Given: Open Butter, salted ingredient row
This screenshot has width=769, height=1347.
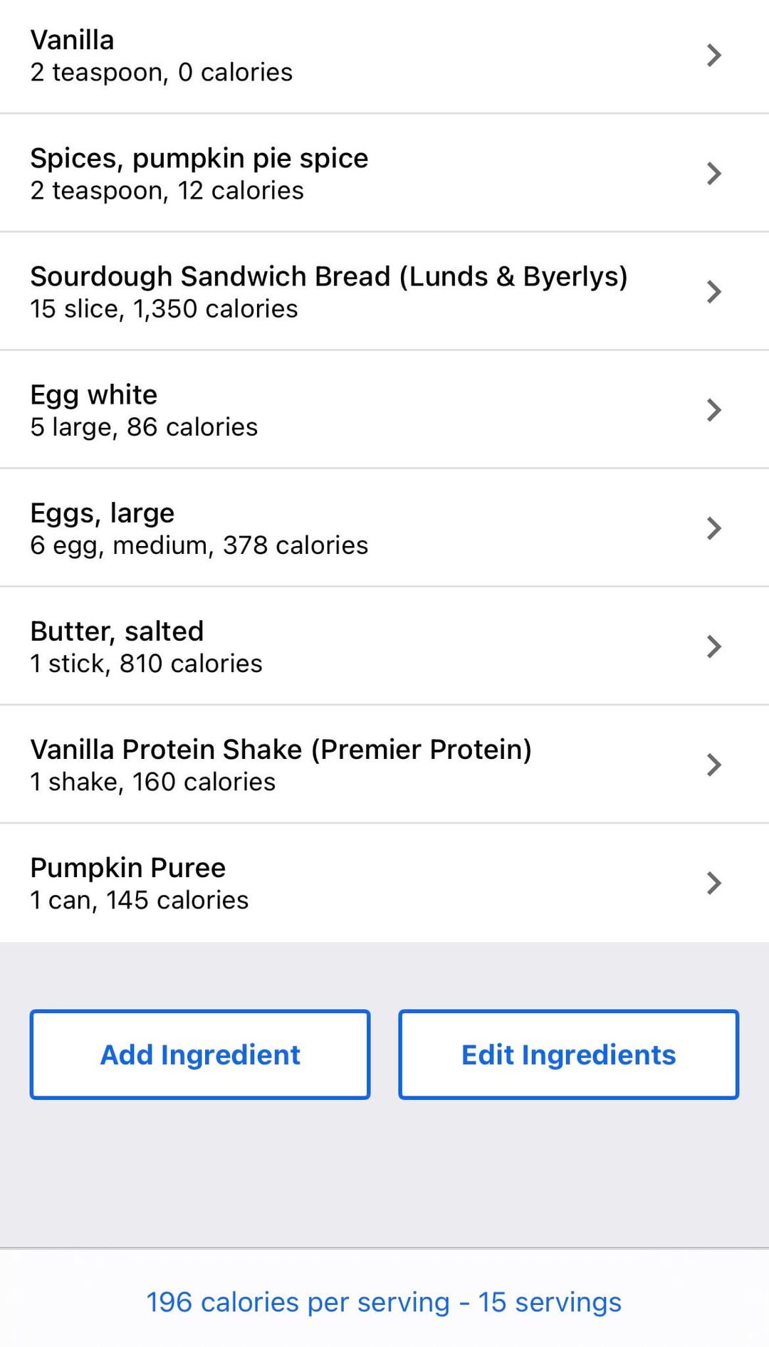Looking at the screenshot, I should [117, 631].
